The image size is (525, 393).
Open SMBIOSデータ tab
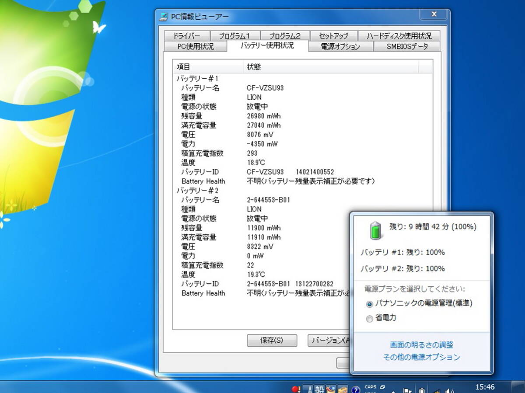point(407,46)
